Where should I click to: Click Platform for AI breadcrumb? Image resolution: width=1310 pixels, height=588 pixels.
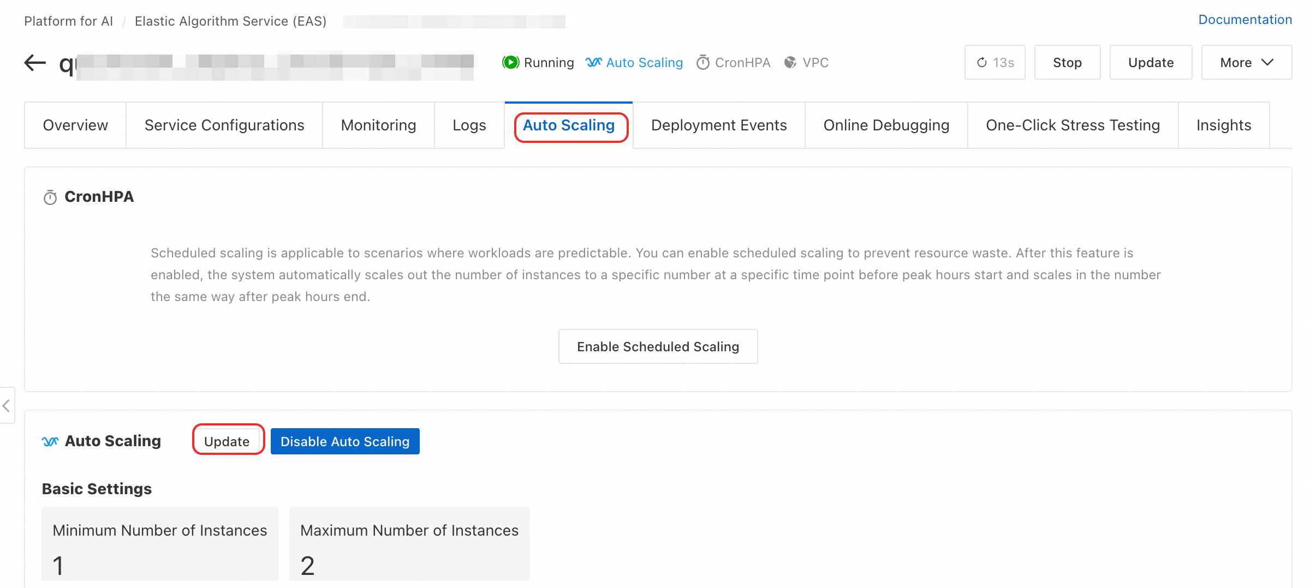coord(69,21)
